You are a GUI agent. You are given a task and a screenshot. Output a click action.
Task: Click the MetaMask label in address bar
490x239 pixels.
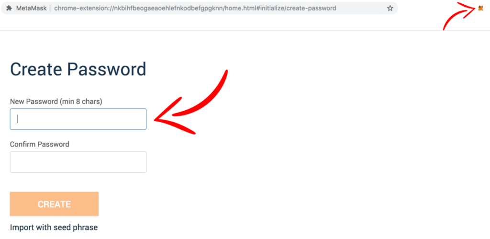pos(31,8)
